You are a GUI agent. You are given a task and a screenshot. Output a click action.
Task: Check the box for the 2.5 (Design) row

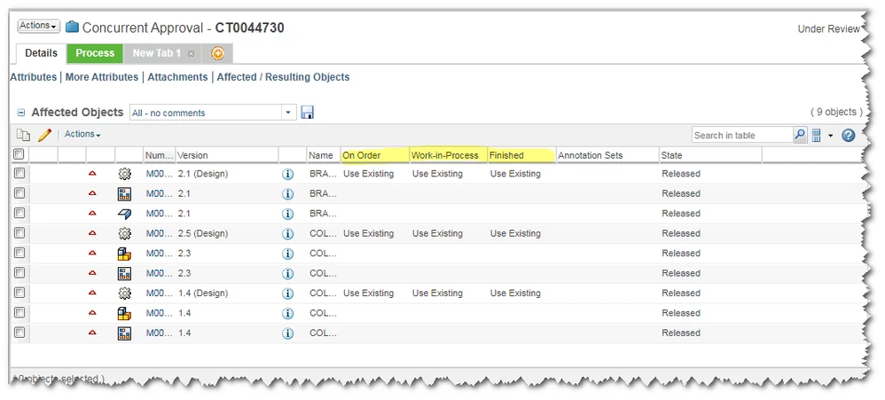pyautogui.click(x=20, y=233)
